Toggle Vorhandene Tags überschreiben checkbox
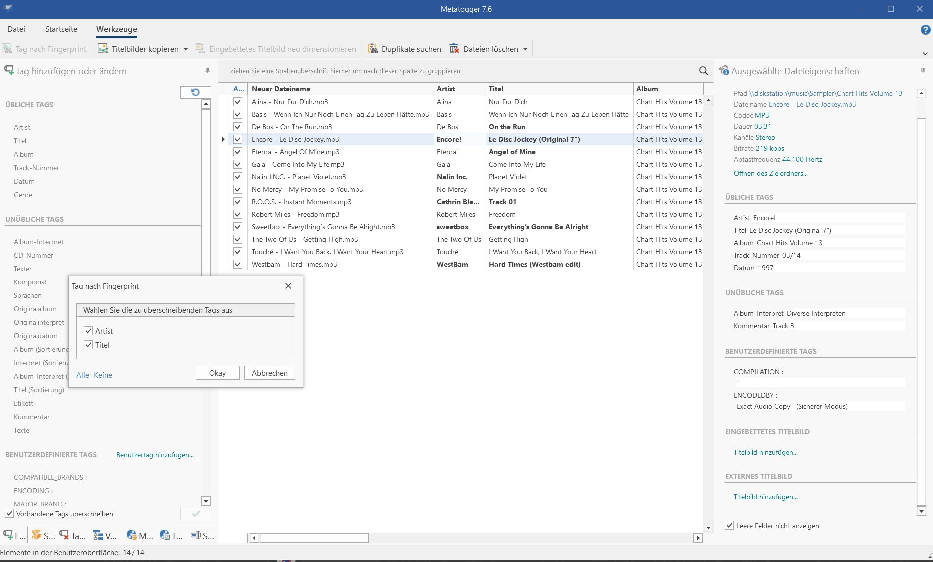Image resolution: width=933 pixels, height=562 pixels. pyautogui.click(x=9, y=514)
